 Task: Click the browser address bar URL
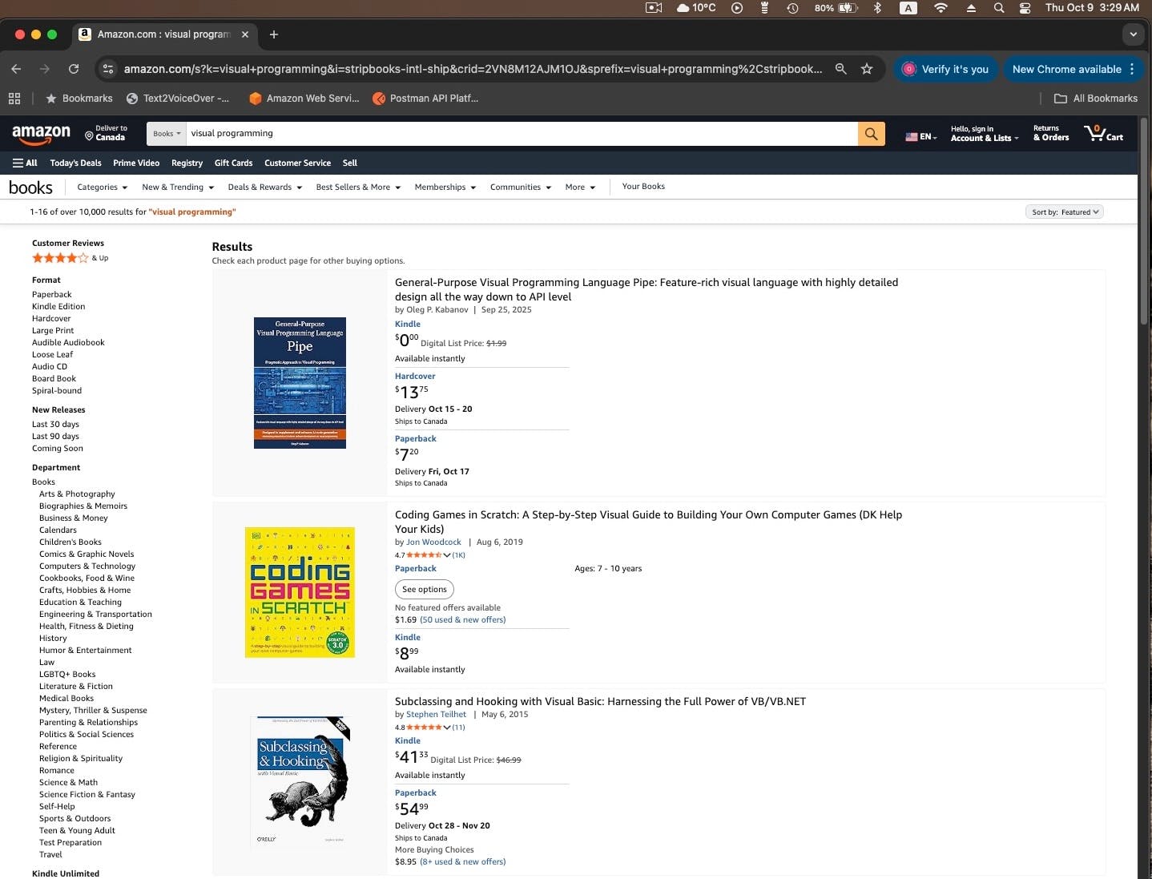point(473,69)
